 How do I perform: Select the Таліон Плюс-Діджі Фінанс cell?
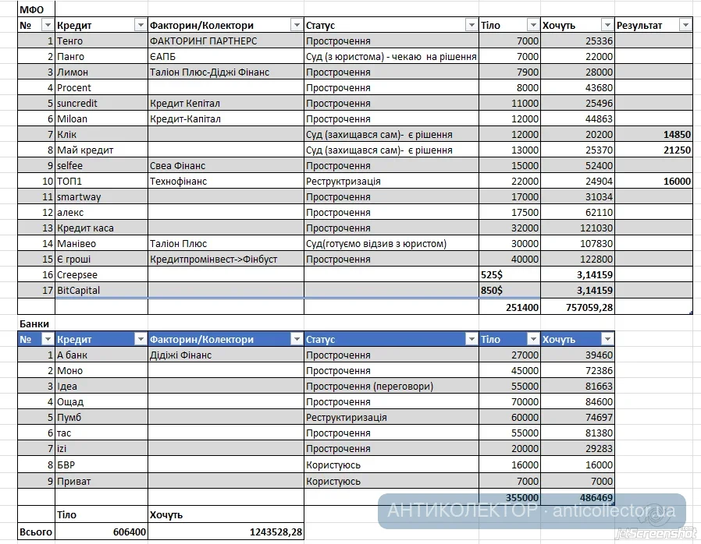226,72
